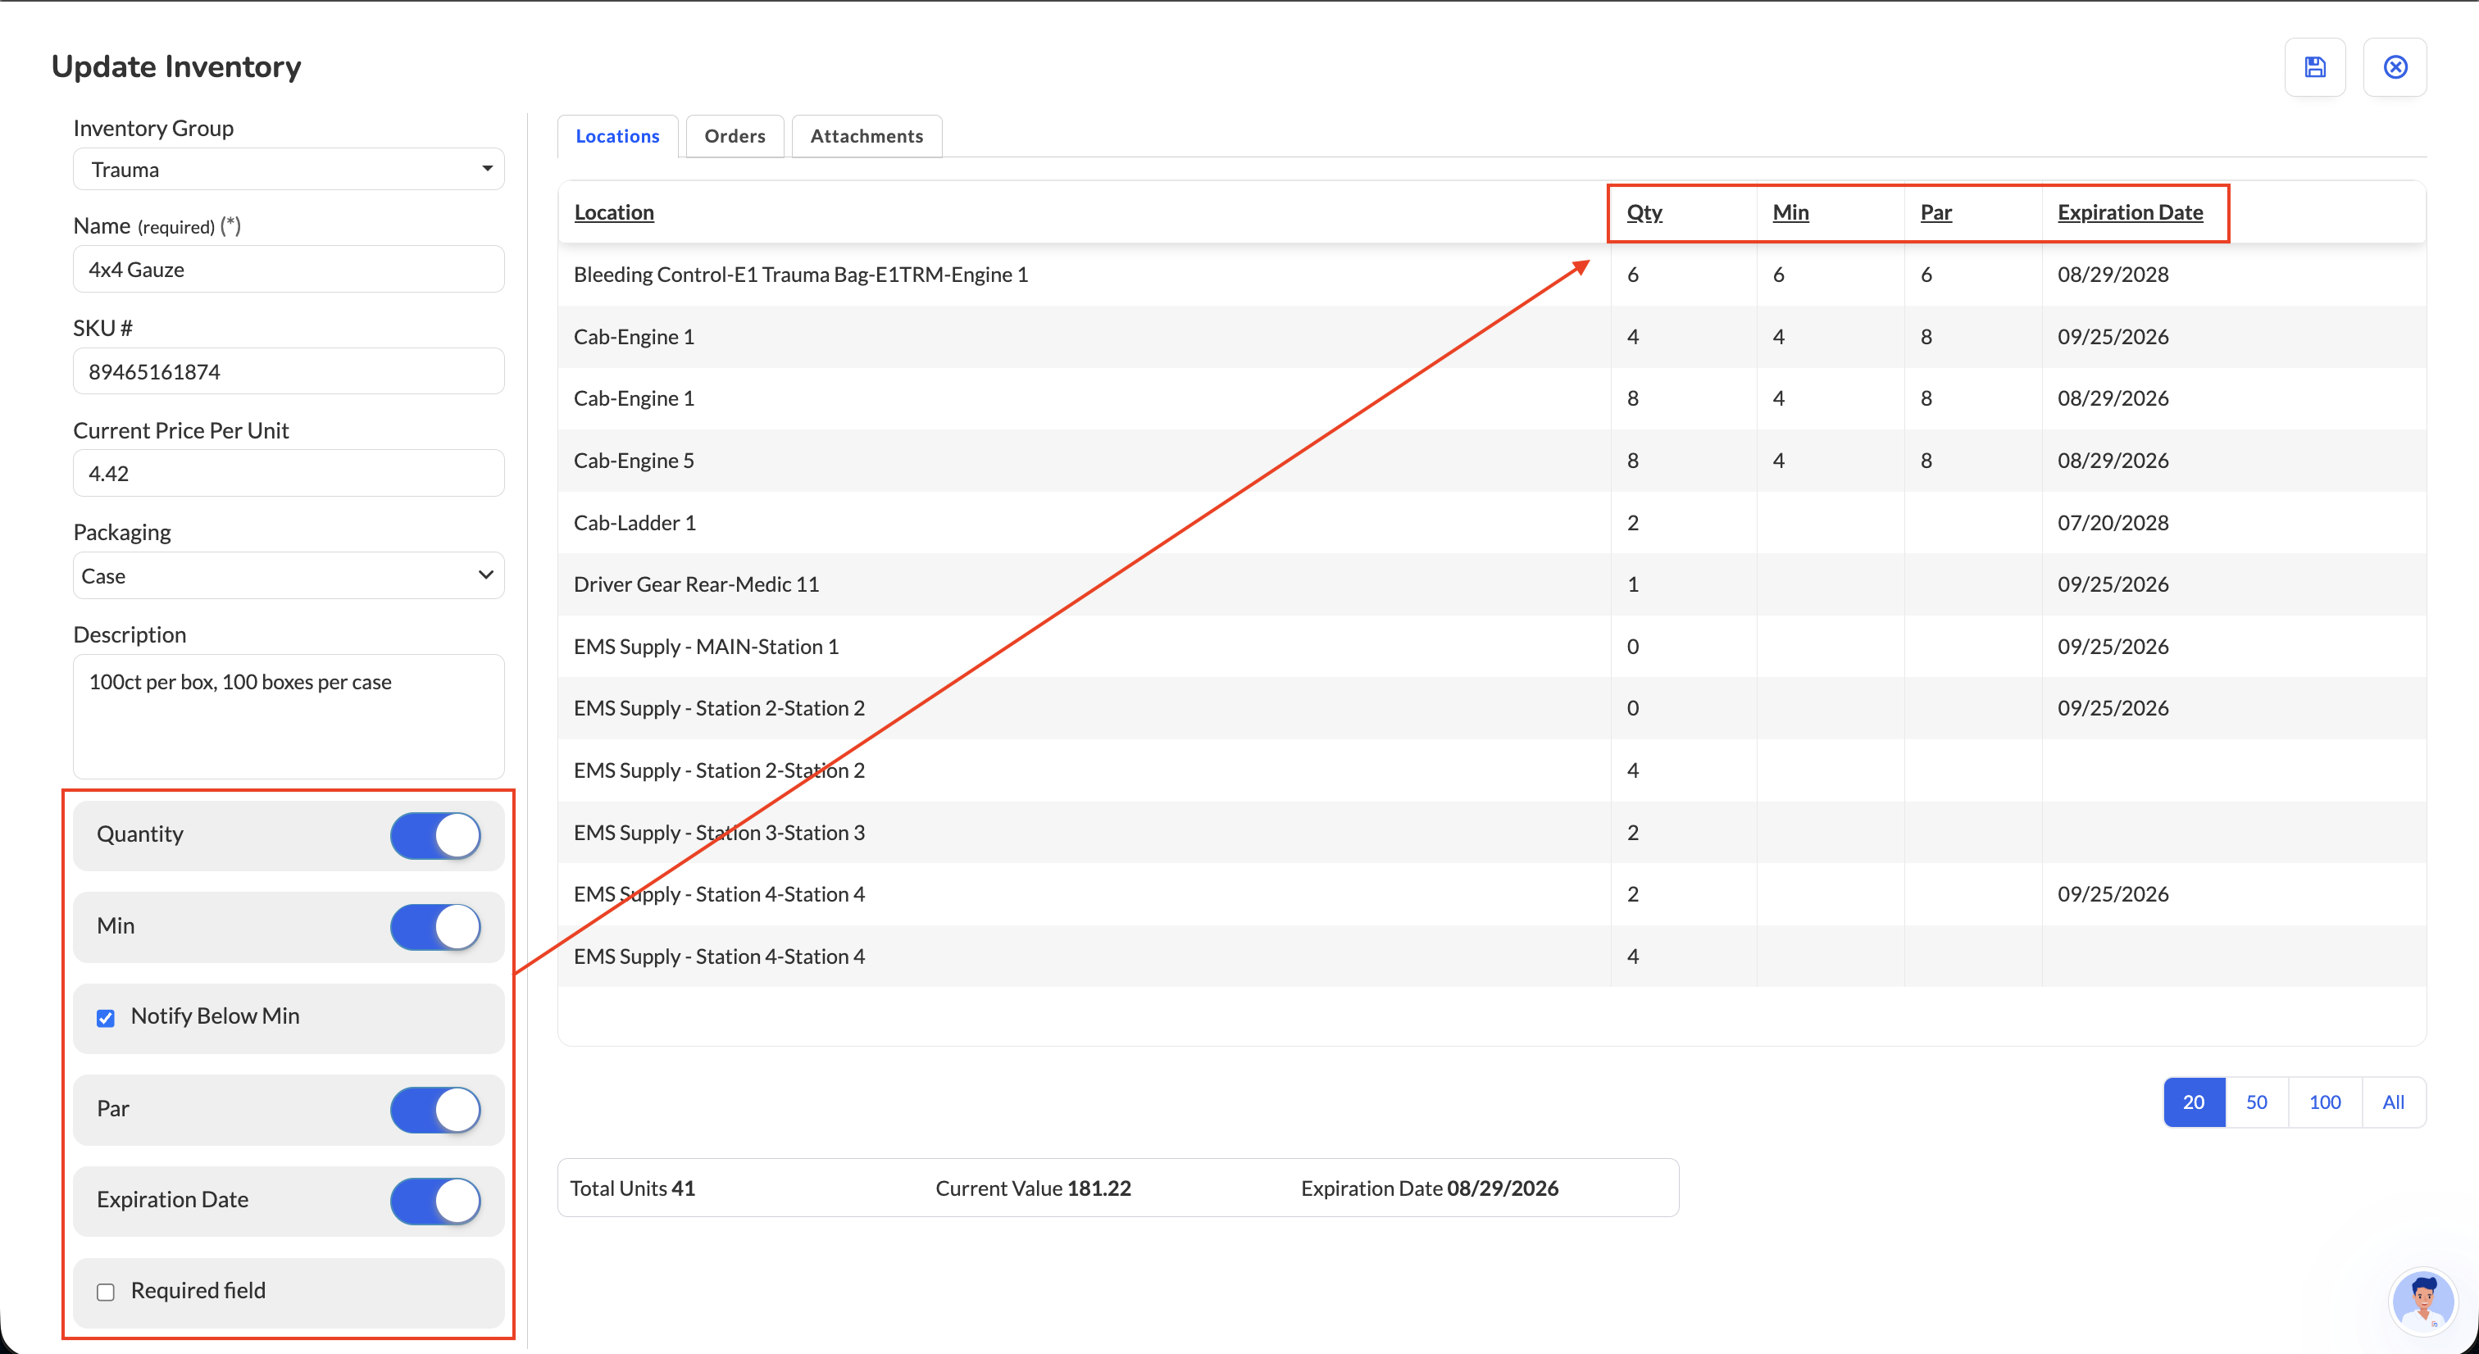Select EMS Supply - Station 3-Station 3 row

tap(1492, 833)
